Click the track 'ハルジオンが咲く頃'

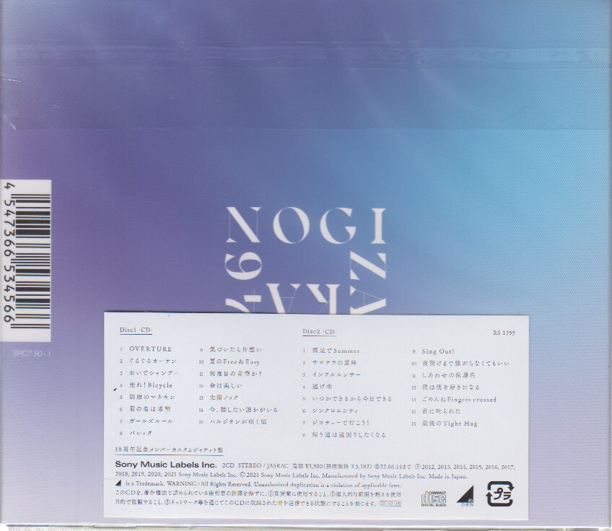(238, 422)
